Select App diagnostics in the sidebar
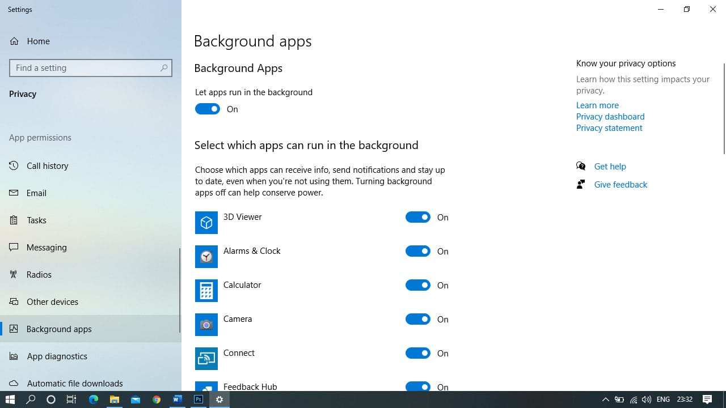Image resolution: width=726 pixels, height=408 pixels. coord(57,356)
